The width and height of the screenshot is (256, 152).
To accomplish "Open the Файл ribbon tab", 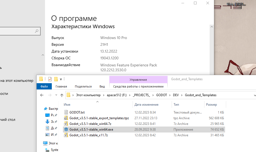I will (x=44, y=86).
